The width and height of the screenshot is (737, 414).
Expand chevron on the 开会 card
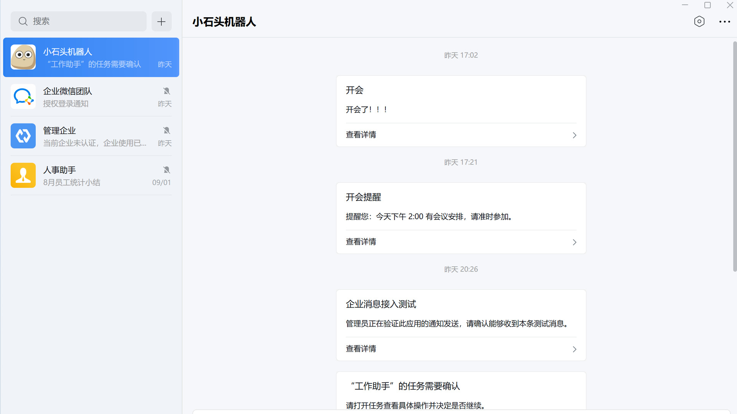574,135
